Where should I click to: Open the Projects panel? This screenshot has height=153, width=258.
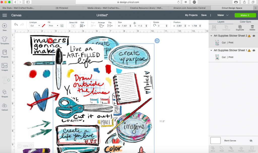pyautogui.click(x=5, y=54)
